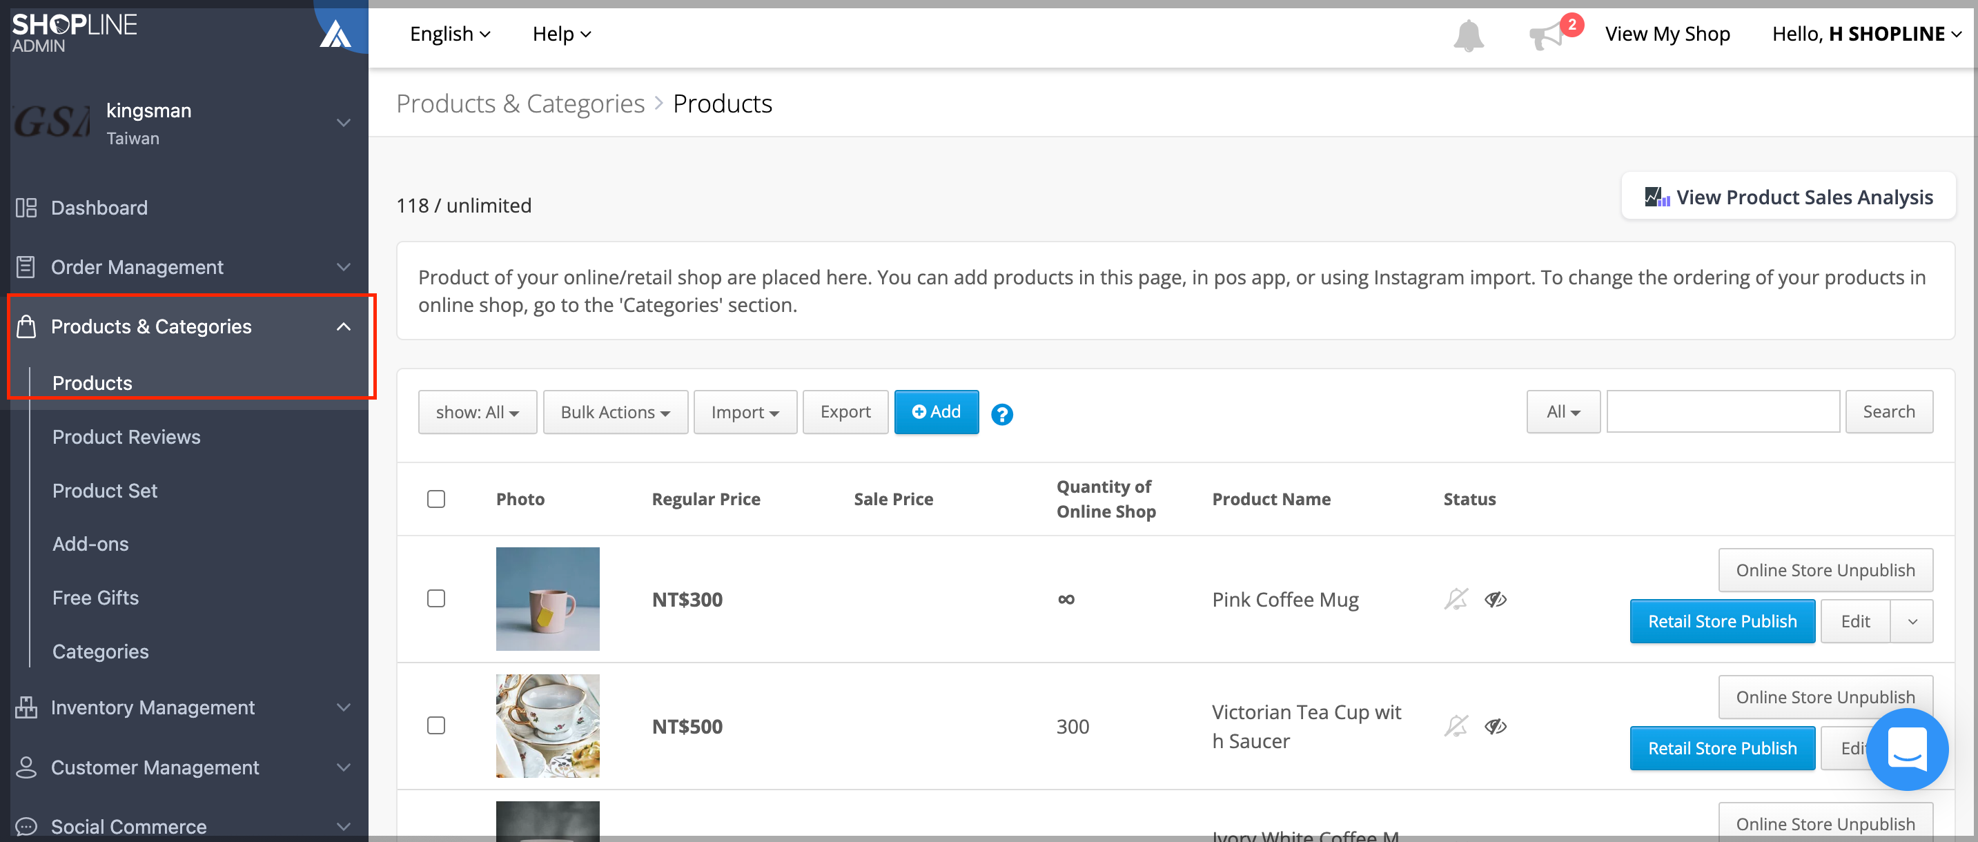1978x842 pixels.
Task: Toggle hidden eye icon for Victorian Tea Cup
Action: click(1496, 726)
